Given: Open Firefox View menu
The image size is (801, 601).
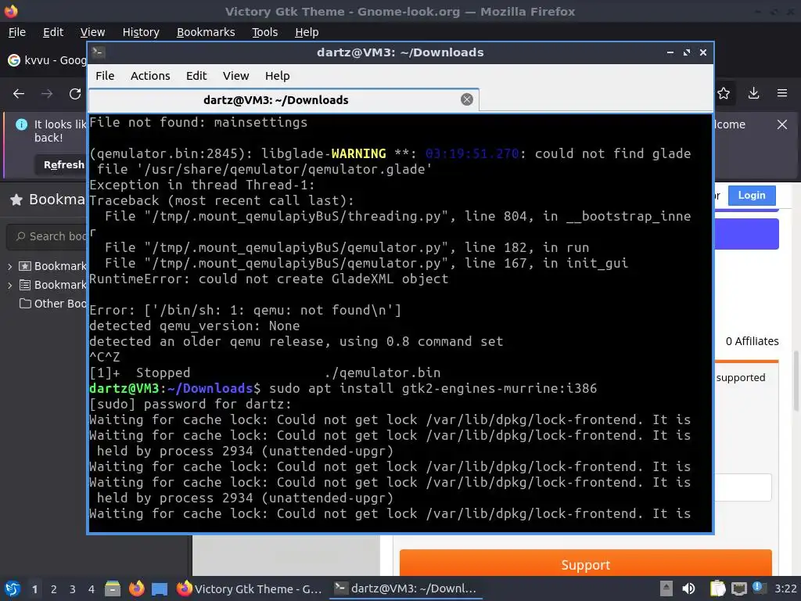Looking at the screenshot, I should click(92, 32).
